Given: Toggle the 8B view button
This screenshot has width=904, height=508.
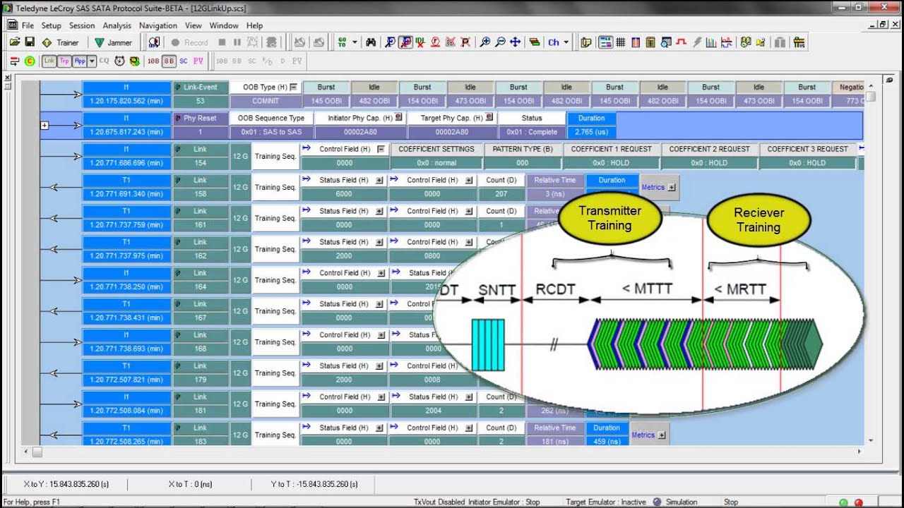Looking at the screenshot, I should point(169,61).
